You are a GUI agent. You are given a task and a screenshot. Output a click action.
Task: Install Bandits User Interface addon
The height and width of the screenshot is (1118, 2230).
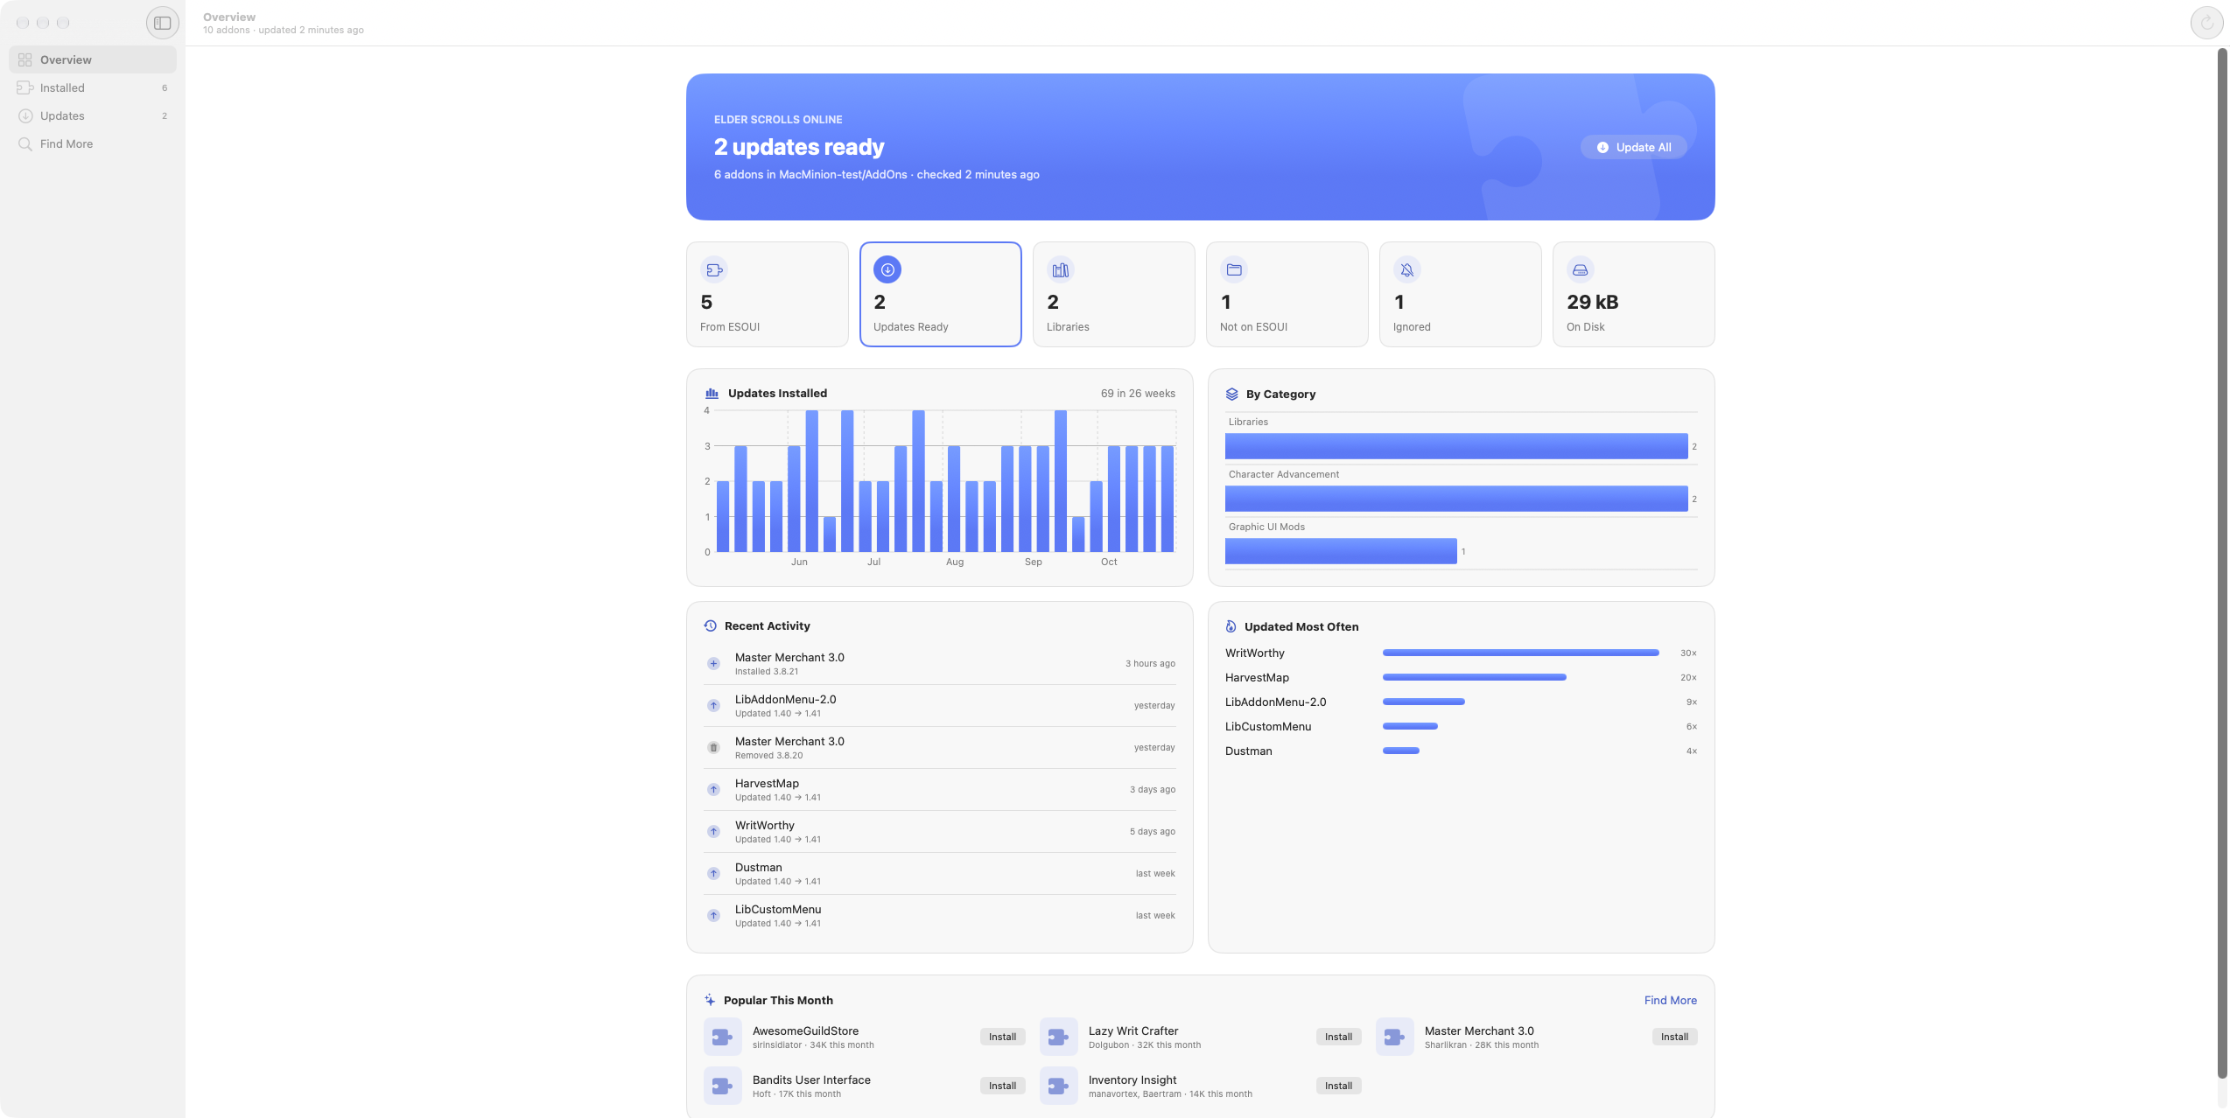pos(1003,1086)
